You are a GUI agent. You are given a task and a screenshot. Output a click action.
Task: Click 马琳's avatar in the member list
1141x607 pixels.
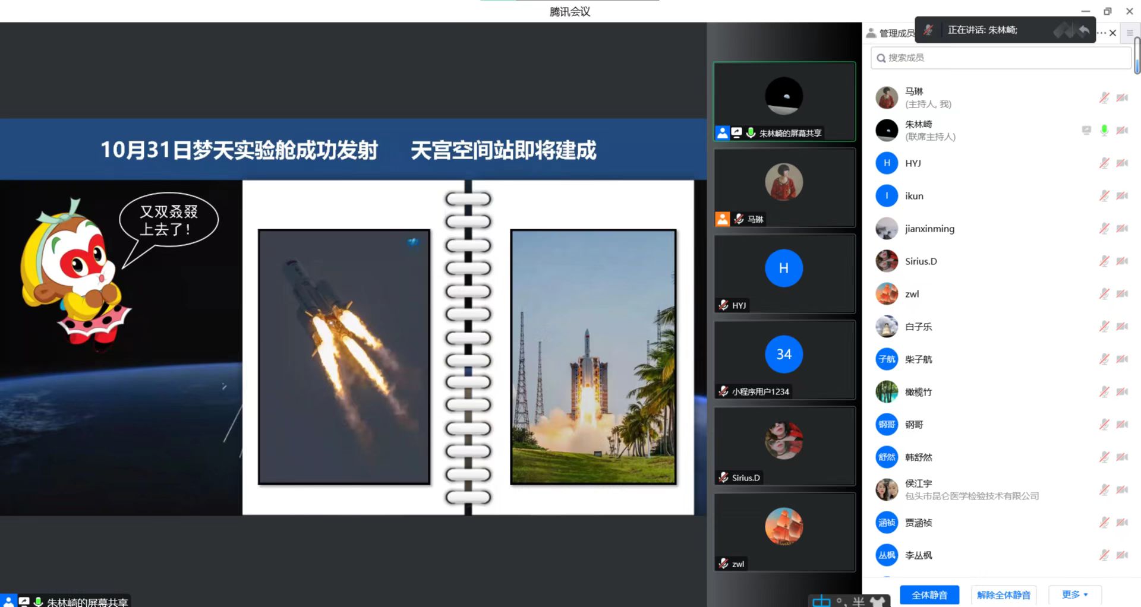coord(887,97)
